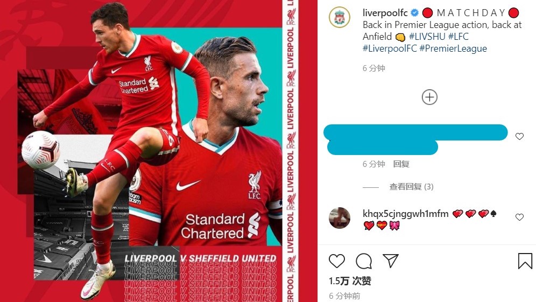Image resolution: width=536 pixels, height=302 pixels.
Task: Open the #LFC hashtag
Action: (x=458, y=37)
